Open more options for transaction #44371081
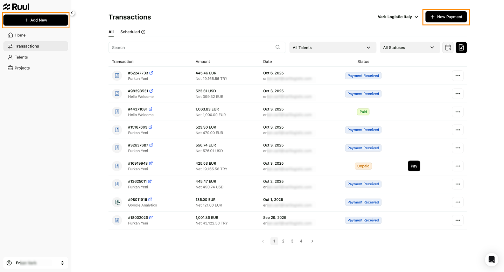 [458, 112]
